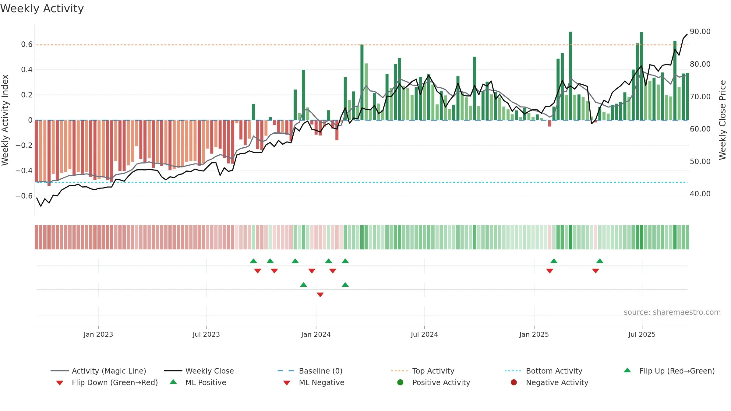Select the only ML Negative marker on the chart
Image resolution: width=731 pixels, height=411 pixels.
coord(320,295)
